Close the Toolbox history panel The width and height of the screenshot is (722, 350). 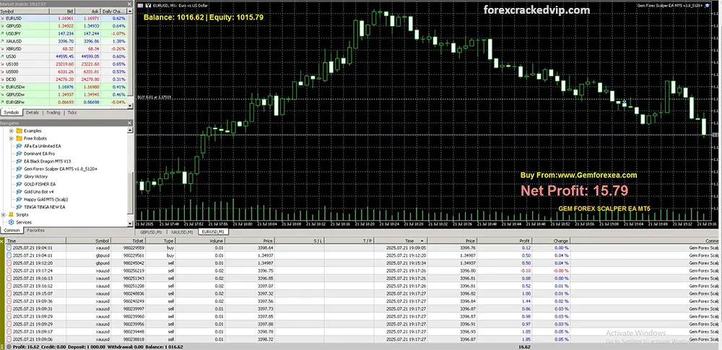[2, 241]
